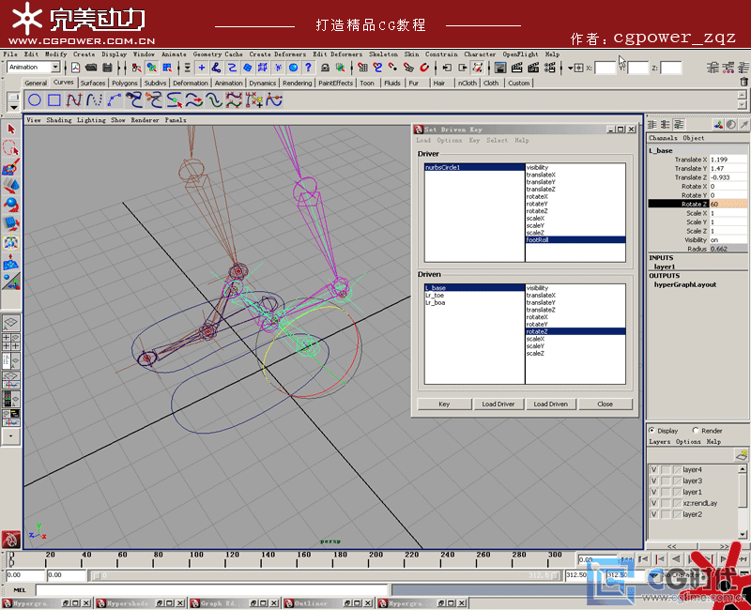The image size is (751, 610).
Task: Click the shelf trash can icon
Action: [x=743, y=82]
